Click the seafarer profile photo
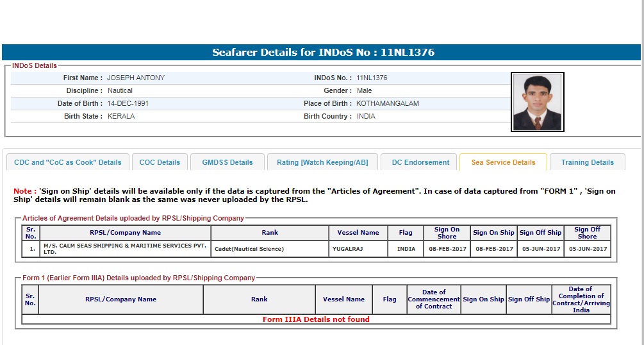 [x=537, y=102]
